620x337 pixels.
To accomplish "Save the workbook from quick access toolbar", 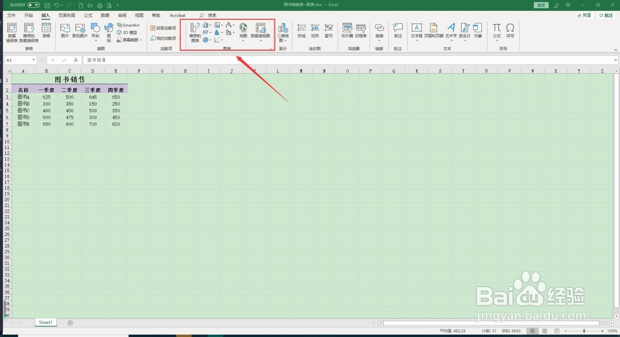I will point(48,5).
